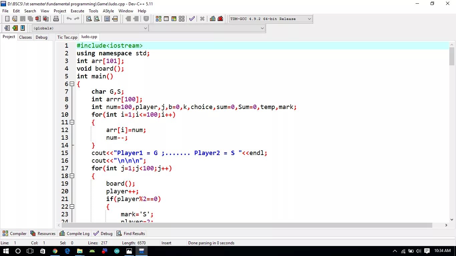The width and height of the screenshot is (456, 256).
Task: Switch to the Tic Tac.cpp editor tab
Action: click(67, 37)
